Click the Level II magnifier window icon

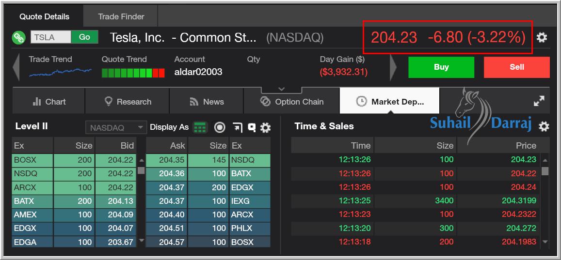252,127
